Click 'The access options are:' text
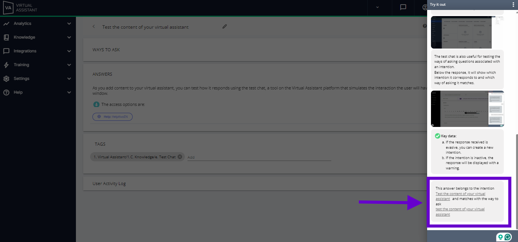The width and height of the screenshot is (518, 242). point(123,104)
